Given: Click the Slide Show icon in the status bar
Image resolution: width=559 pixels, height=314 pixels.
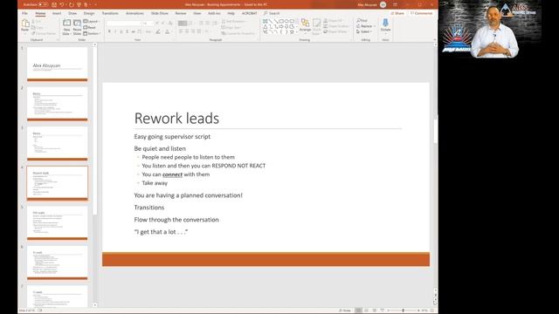Looking at the screenshot, I should point(382,311).
